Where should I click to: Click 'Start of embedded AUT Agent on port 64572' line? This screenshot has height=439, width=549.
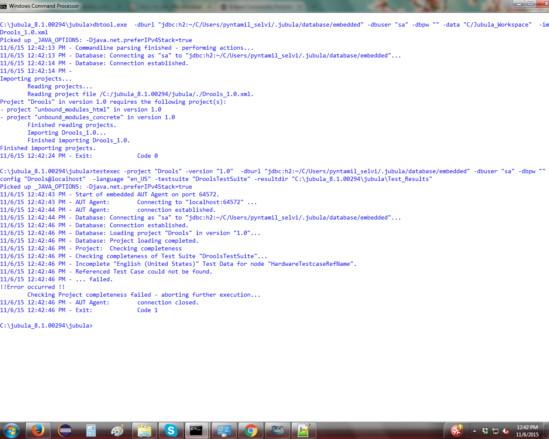tap(110, 195)
